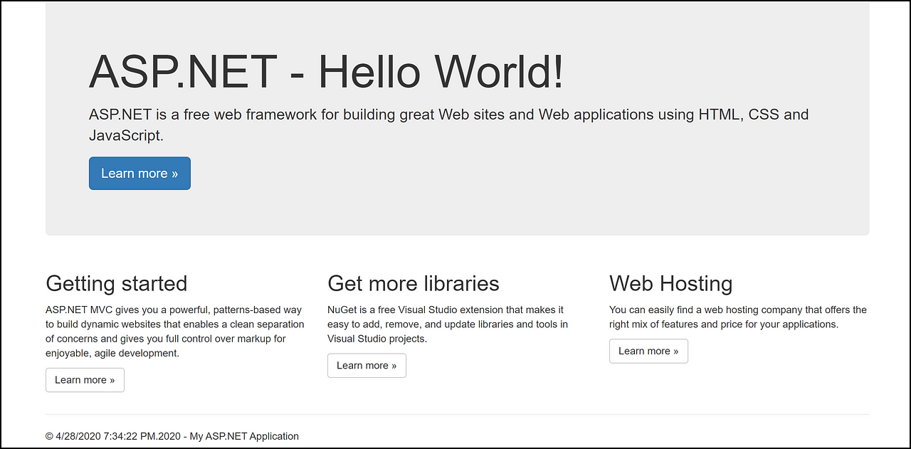911x449 pixels.
Task: Open Learn more under Get more libraries
Action: click(x=367, y=366)
